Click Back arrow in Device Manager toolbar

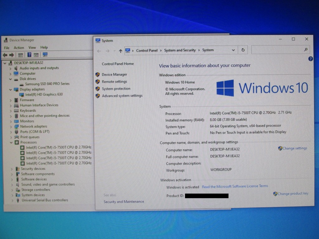click(x=5, y=55)
